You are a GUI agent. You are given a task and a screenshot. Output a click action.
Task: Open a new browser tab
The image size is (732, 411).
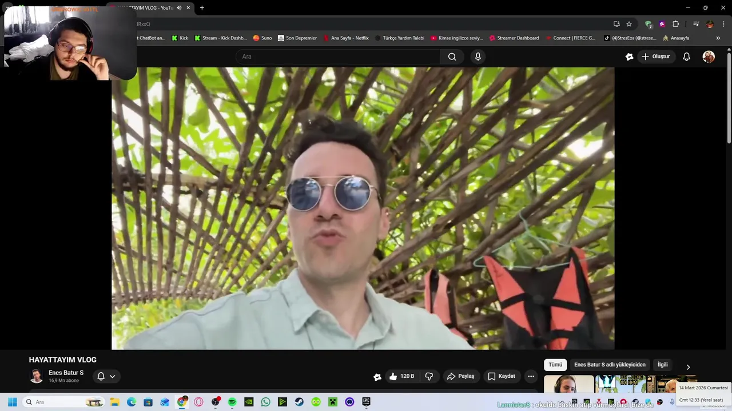(202, 8)
